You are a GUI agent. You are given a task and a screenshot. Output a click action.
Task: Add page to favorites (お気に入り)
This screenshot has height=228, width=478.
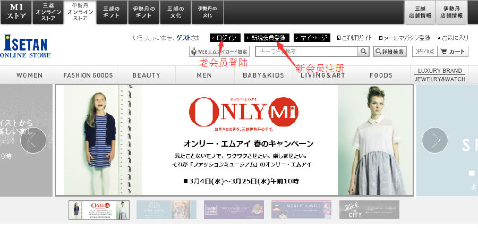453,38
